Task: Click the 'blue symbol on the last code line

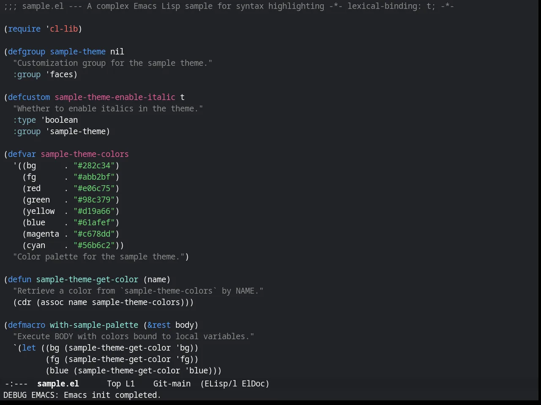Action: tap(196, 370)
